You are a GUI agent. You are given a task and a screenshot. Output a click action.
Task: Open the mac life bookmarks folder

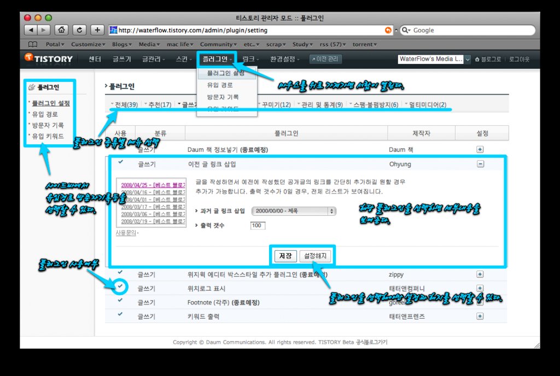[x=180, y=45]
